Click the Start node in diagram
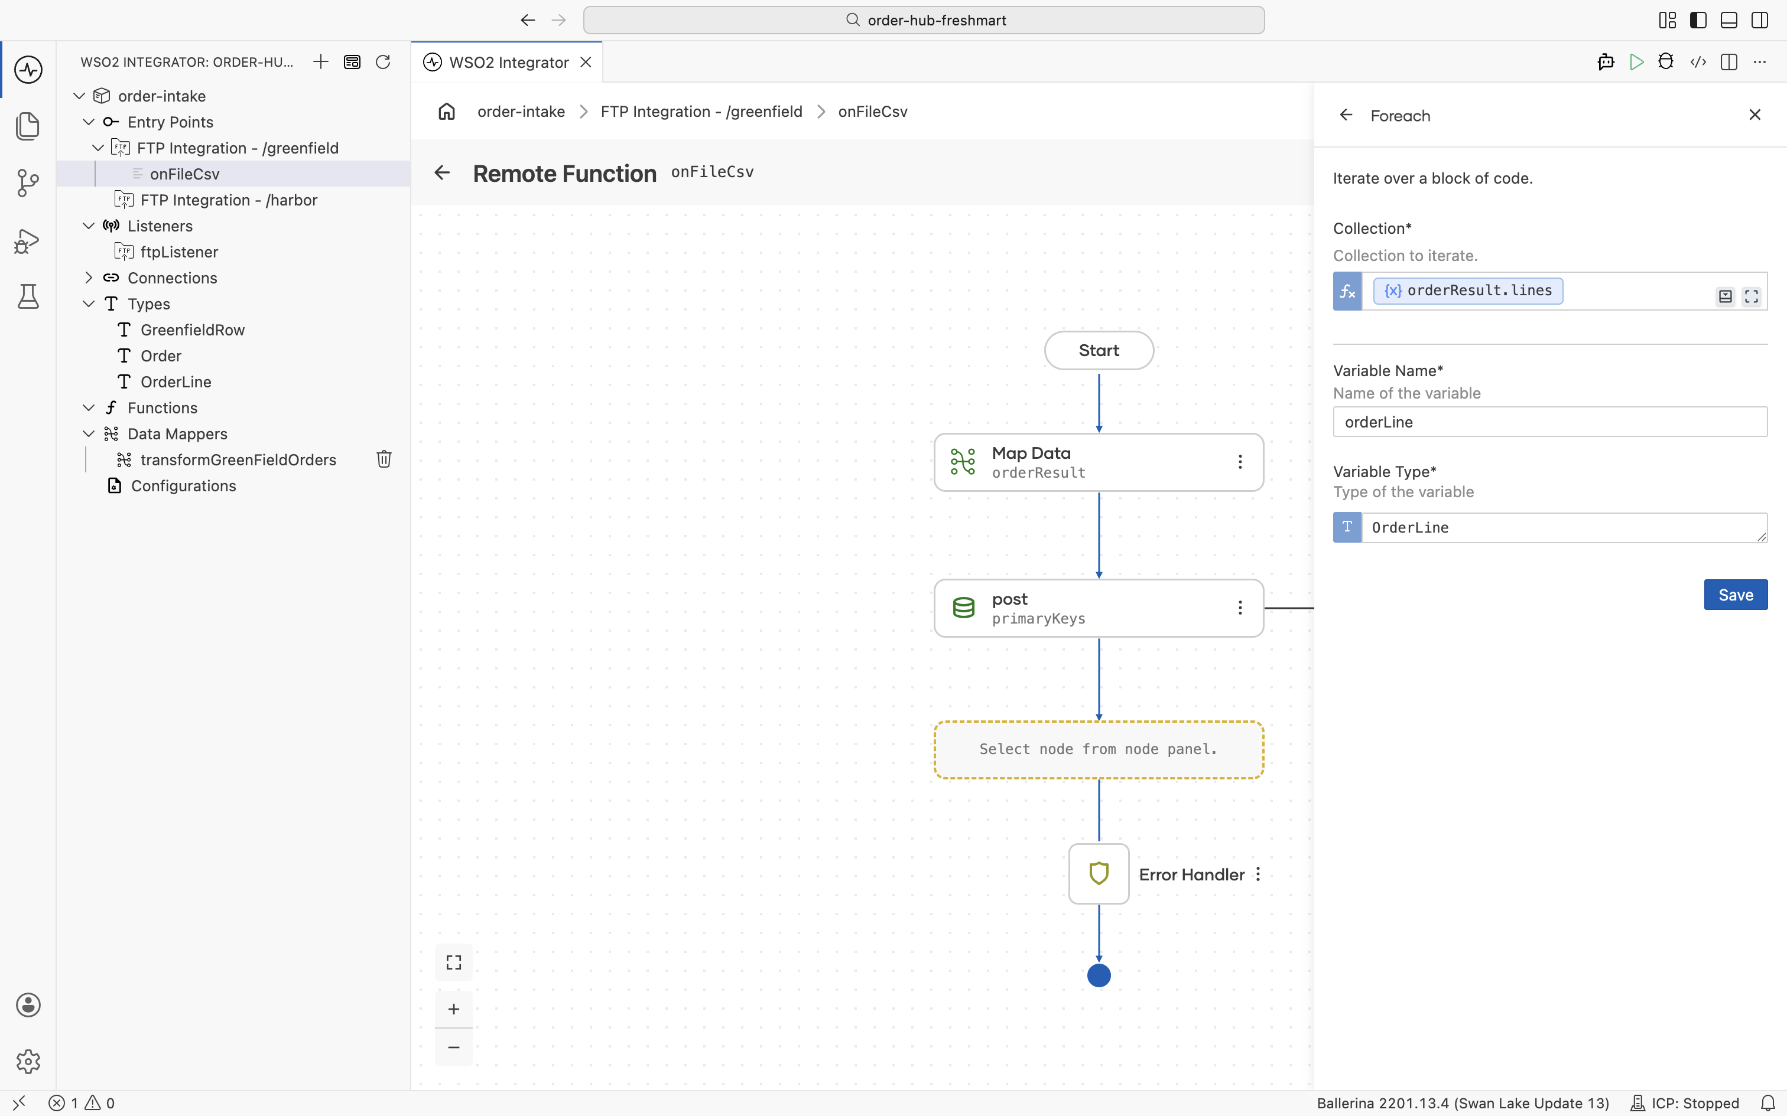 (x=1099, y=351)
